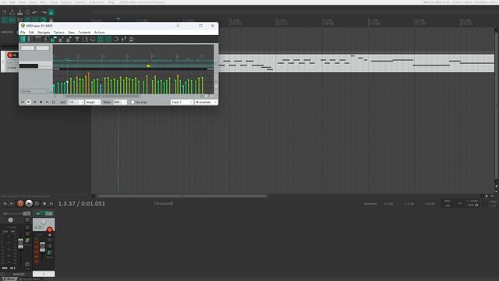Screen dimensions: 499x281
Task: Click the BPM tempo field
Action: pos(448,204)
